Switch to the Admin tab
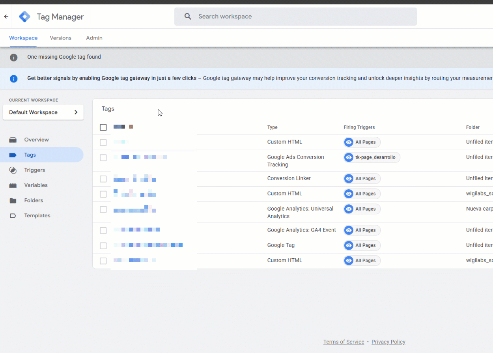493x353 pixels. pyautogui.click(x=94, y=38)
